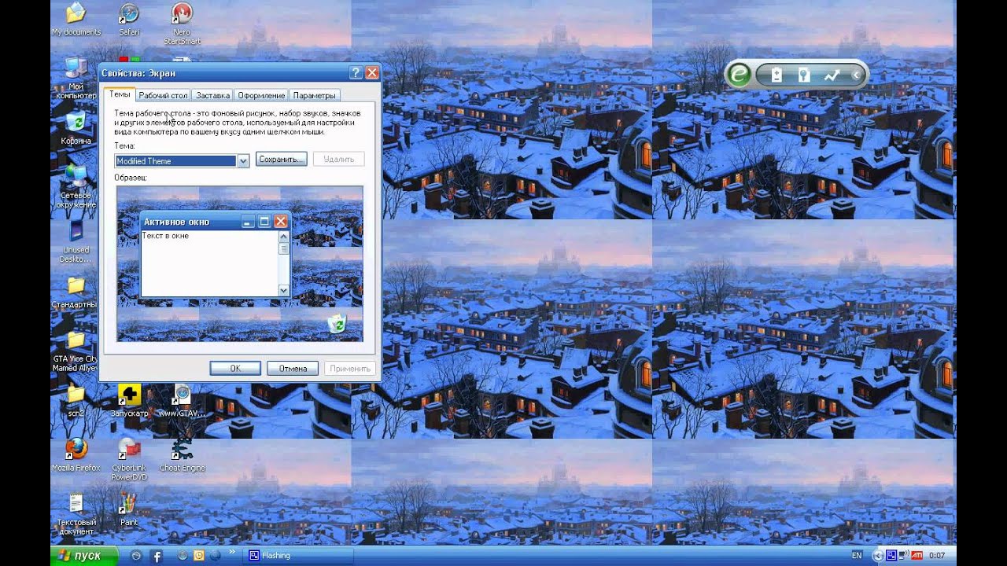This screenshot has height=566, width=1007.
Task: Open the GTA Vice City folder
Action: tap(75, 351)
